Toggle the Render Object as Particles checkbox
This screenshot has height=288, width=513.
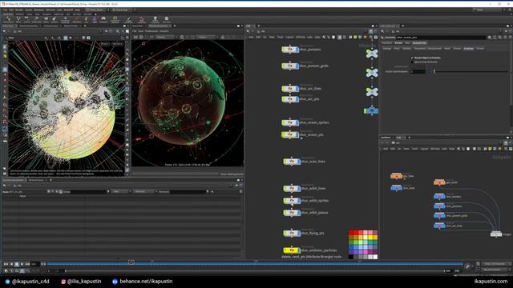tap(412, 58)
